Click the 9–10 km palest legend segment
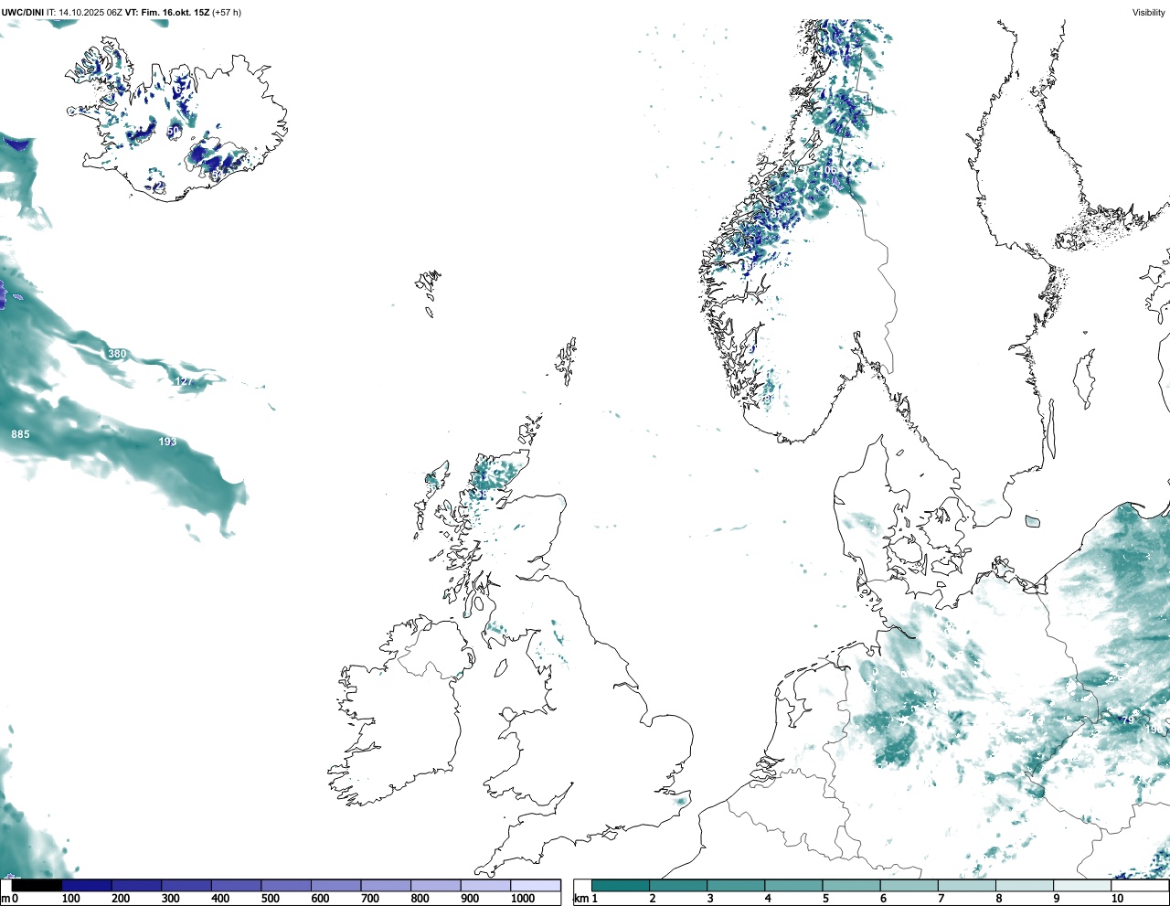1170x906 pixels. pyautogui.click(x=1081, y=885)
